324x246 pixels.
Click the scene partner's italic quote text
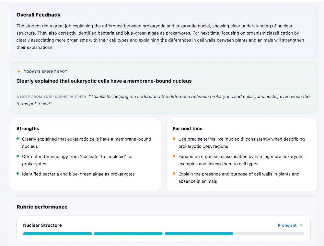point(163,100)
